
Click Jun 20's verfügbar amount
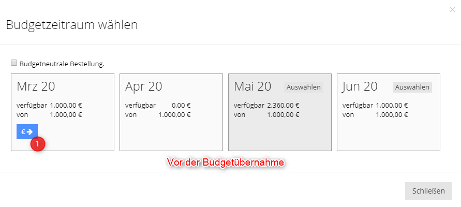pyautogui.click(x=392, y=105)
